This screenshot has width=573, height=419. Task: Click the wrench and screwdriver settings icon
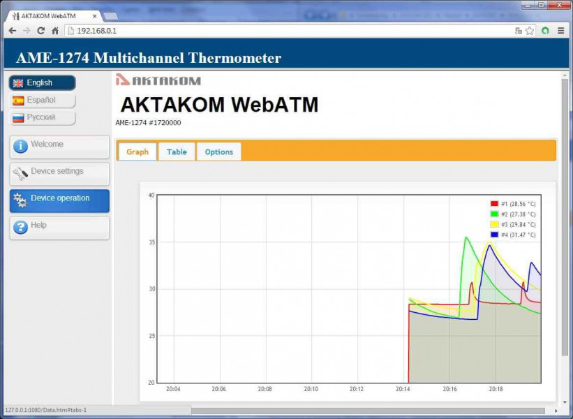[x=20, y=173]
